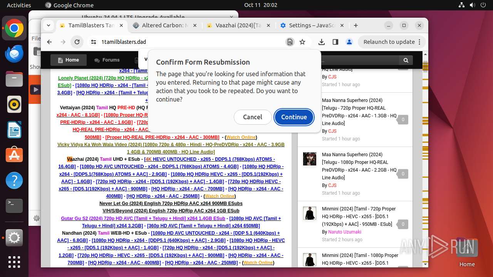Visit Naruto Uzumaki author profile
The image size is (493, 277).
[345, 232]
